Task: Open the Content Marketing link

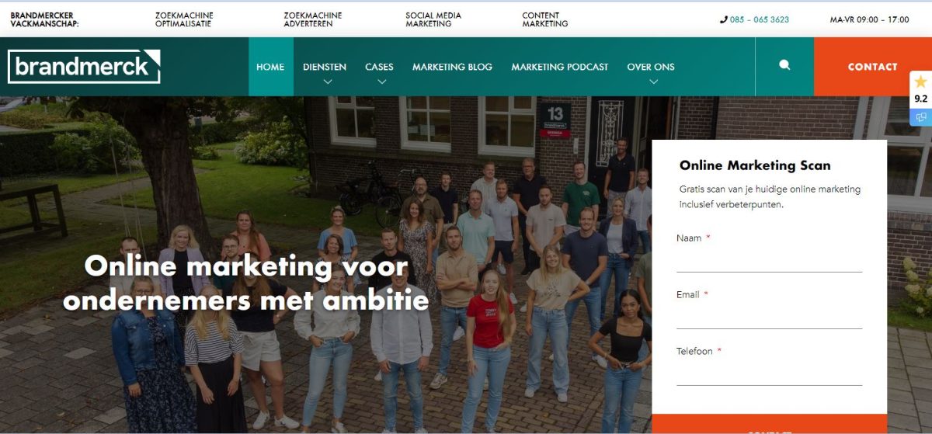Action: click(545, 19)
